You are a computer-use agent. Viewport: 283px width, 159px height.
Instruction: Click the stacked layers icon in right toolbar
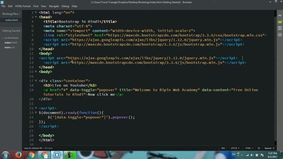280,34
